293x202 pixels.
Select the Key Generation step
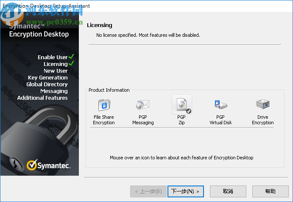(x=47, y=78)
